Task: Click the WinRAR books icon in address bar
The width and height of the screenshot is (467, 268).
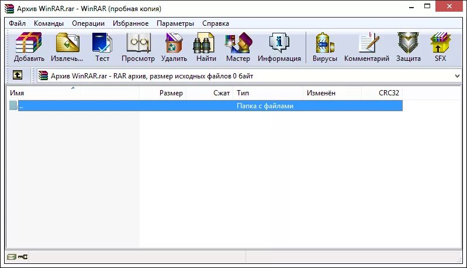Action: (43, 75)
